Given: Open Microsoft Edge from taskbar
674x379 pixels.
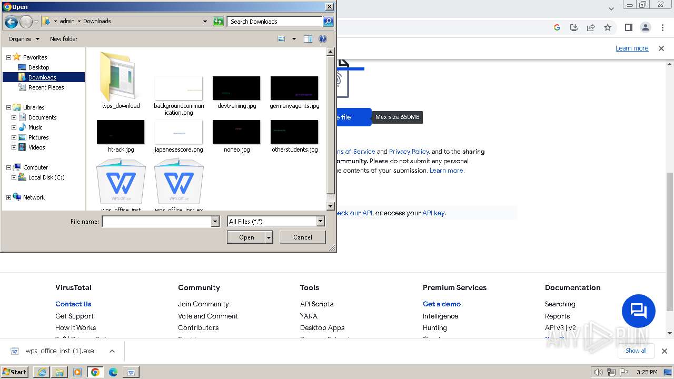Looking at the screenshot, I should pyautogui.click(x=113, y=372).
